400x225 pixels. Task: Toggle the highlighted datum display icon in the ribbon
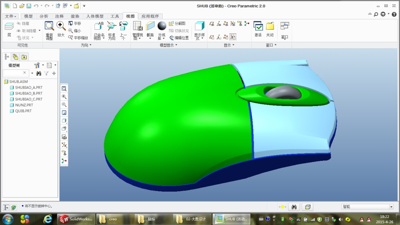click(x=233, y=37)
